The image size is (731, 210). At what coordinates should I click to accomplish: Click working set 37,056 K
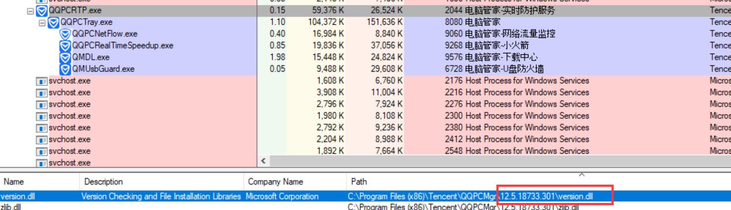tap(386, 46)
